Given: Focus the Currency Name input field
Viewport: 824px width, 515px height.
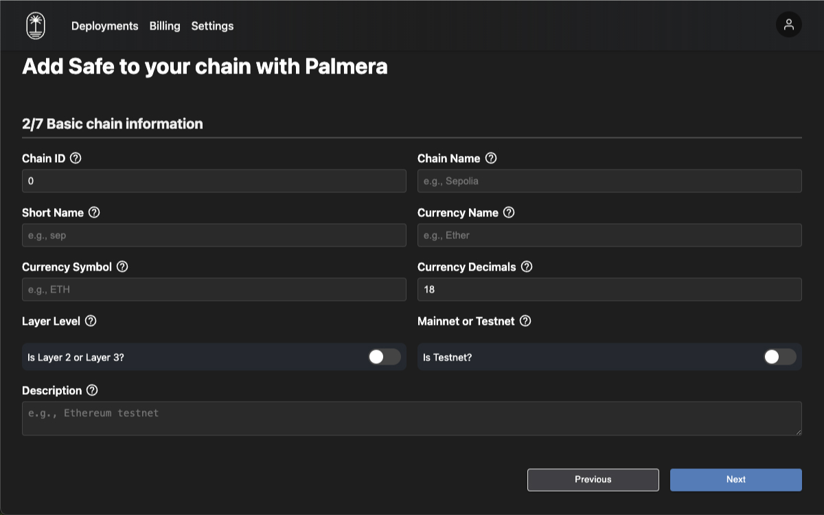Looking at the screenshot, I should pos(610,235).
